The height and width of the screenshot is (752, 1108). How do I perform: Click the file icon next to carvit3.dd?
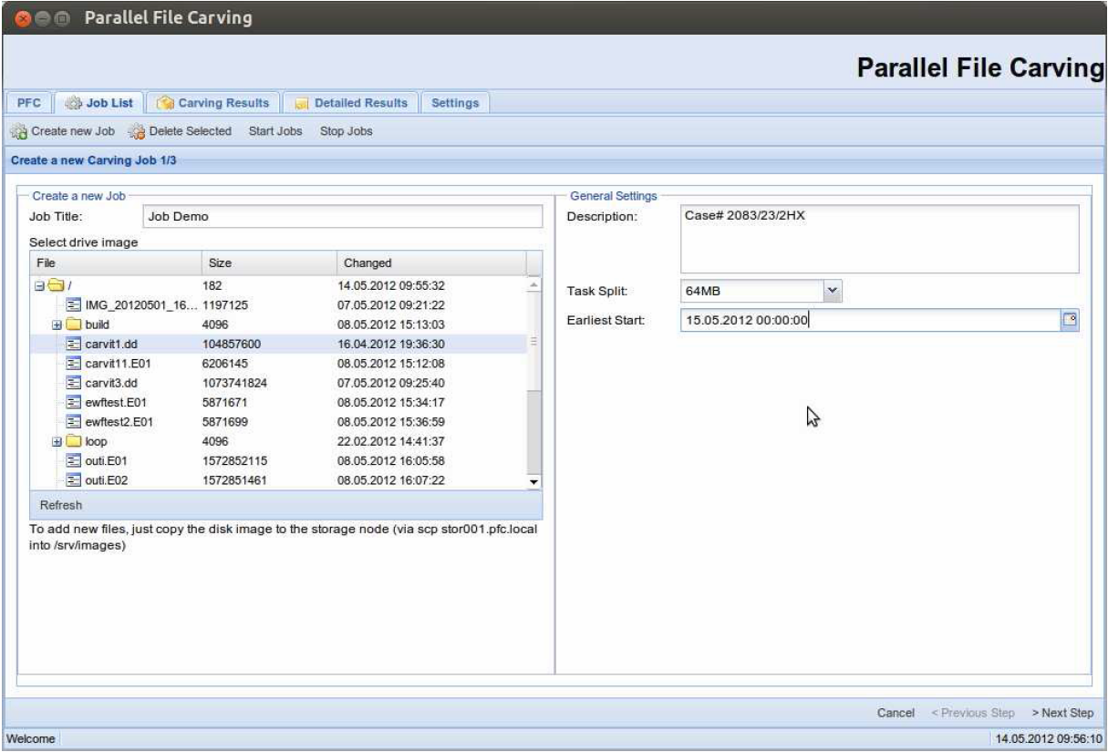pyautogui.click(x=76, y=382)
